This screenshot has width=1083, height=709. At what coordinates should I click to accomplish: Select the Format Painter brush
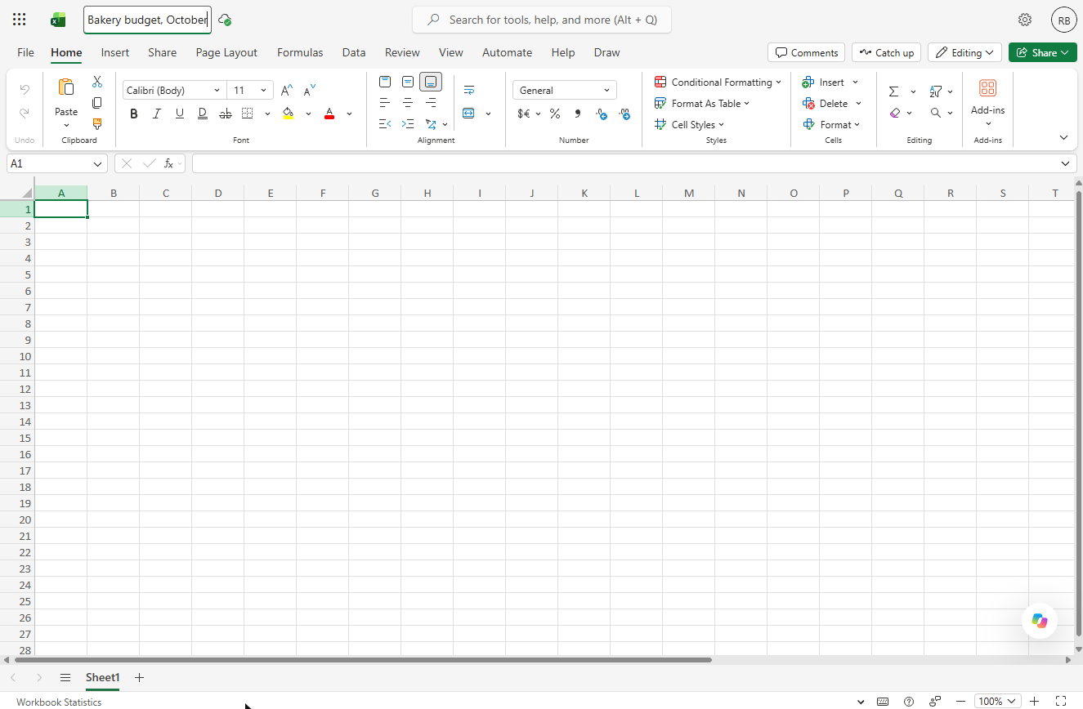[x=97, y=124]
